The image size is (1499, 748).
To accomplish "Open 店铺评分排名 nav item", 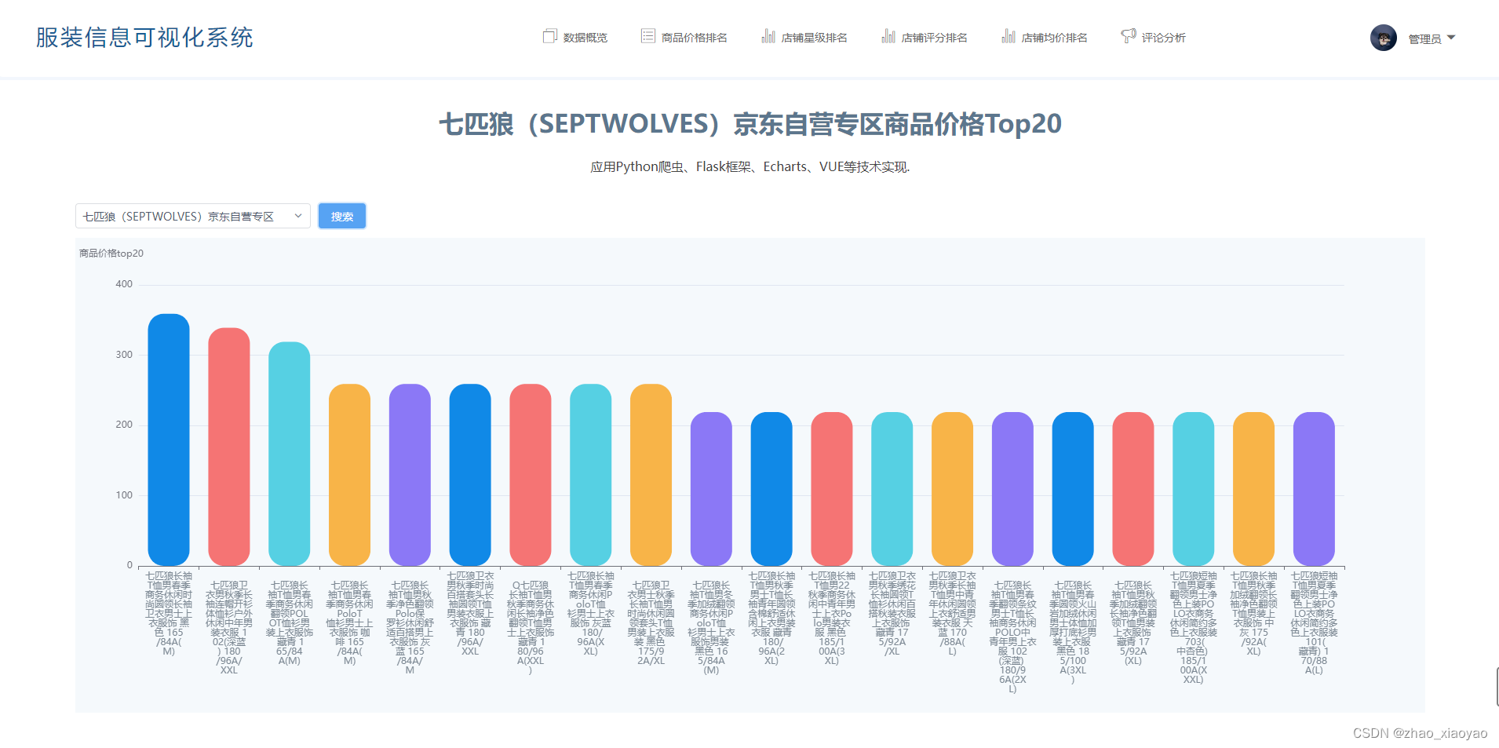I will 925,37.
